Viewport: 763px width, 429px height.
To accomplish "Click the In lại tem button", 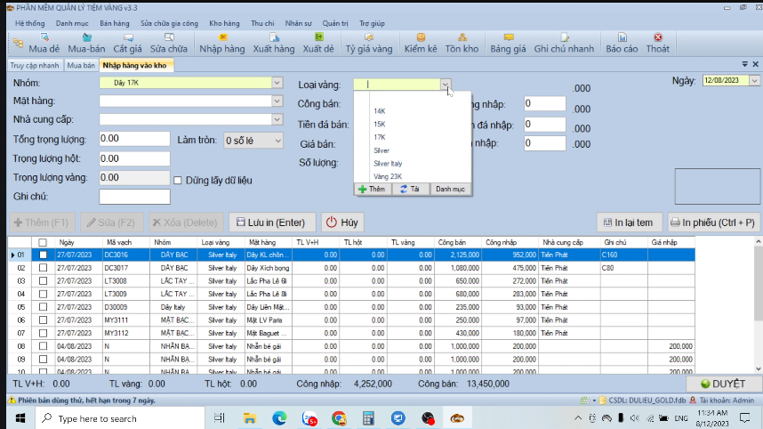I will click(x=630, y=223).
